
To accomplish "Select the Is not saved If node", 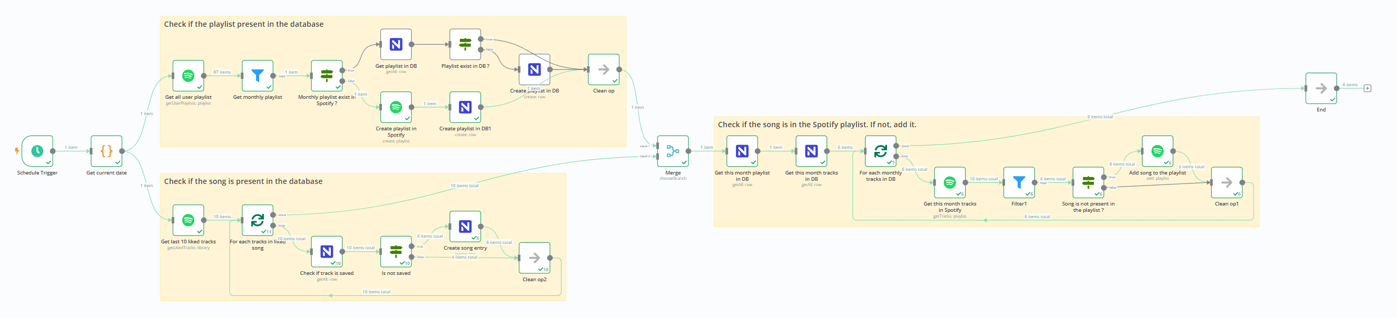I will (396, 251).
